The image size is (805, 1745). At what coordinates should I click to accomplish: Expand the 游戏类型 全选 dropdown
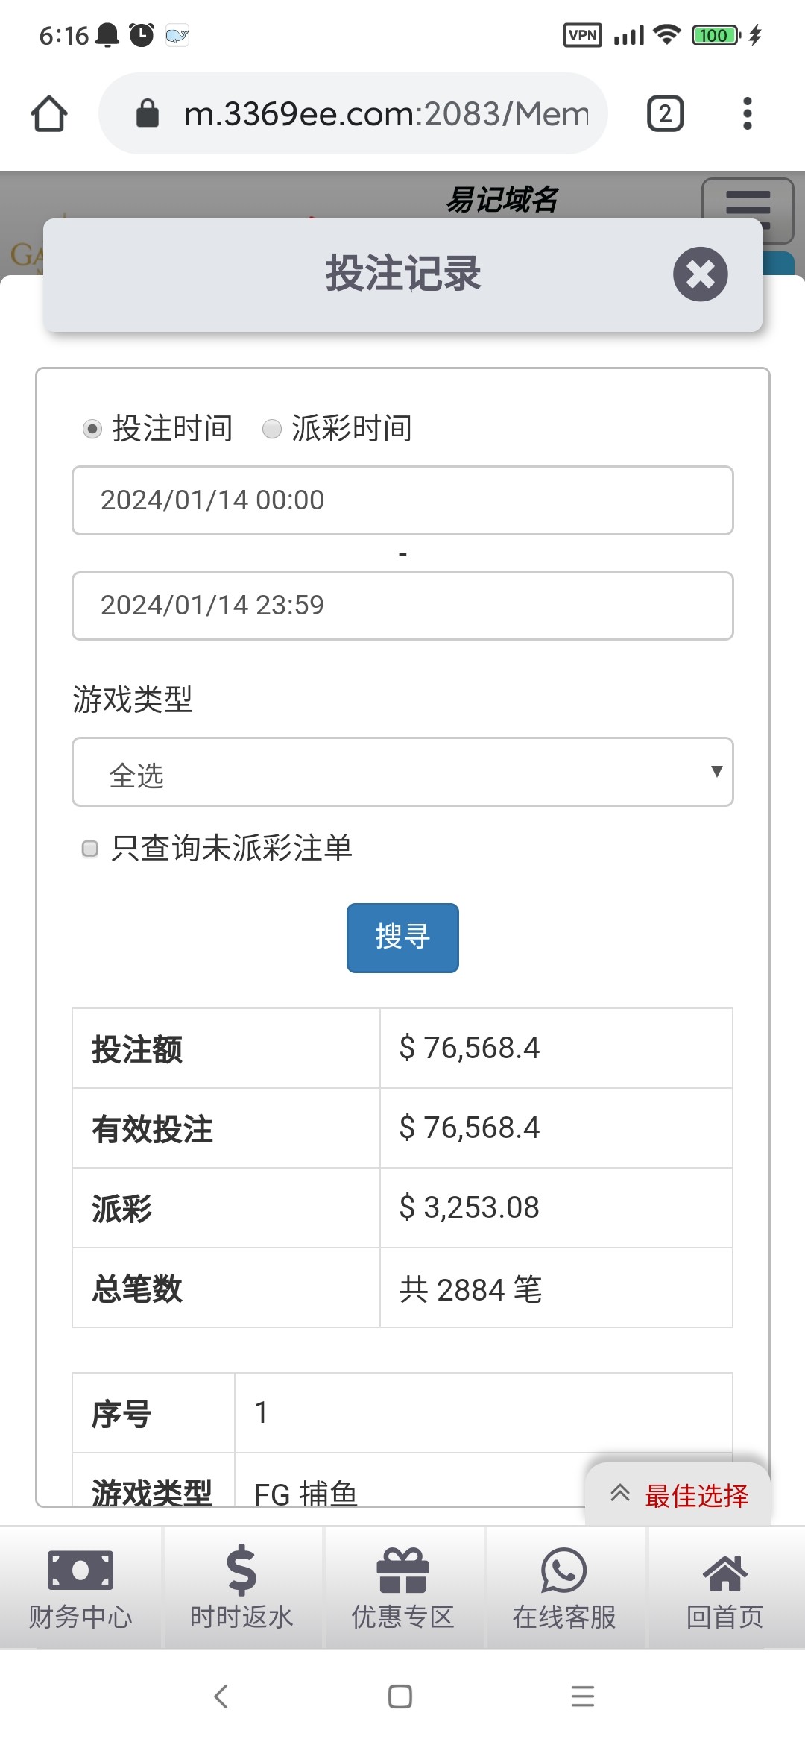(402, 772)
